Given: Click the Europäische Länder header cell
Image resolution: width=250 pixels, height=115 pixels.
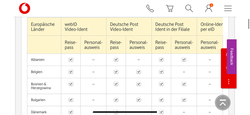Looking at the screenshot, I should click(x=43, y=27).
